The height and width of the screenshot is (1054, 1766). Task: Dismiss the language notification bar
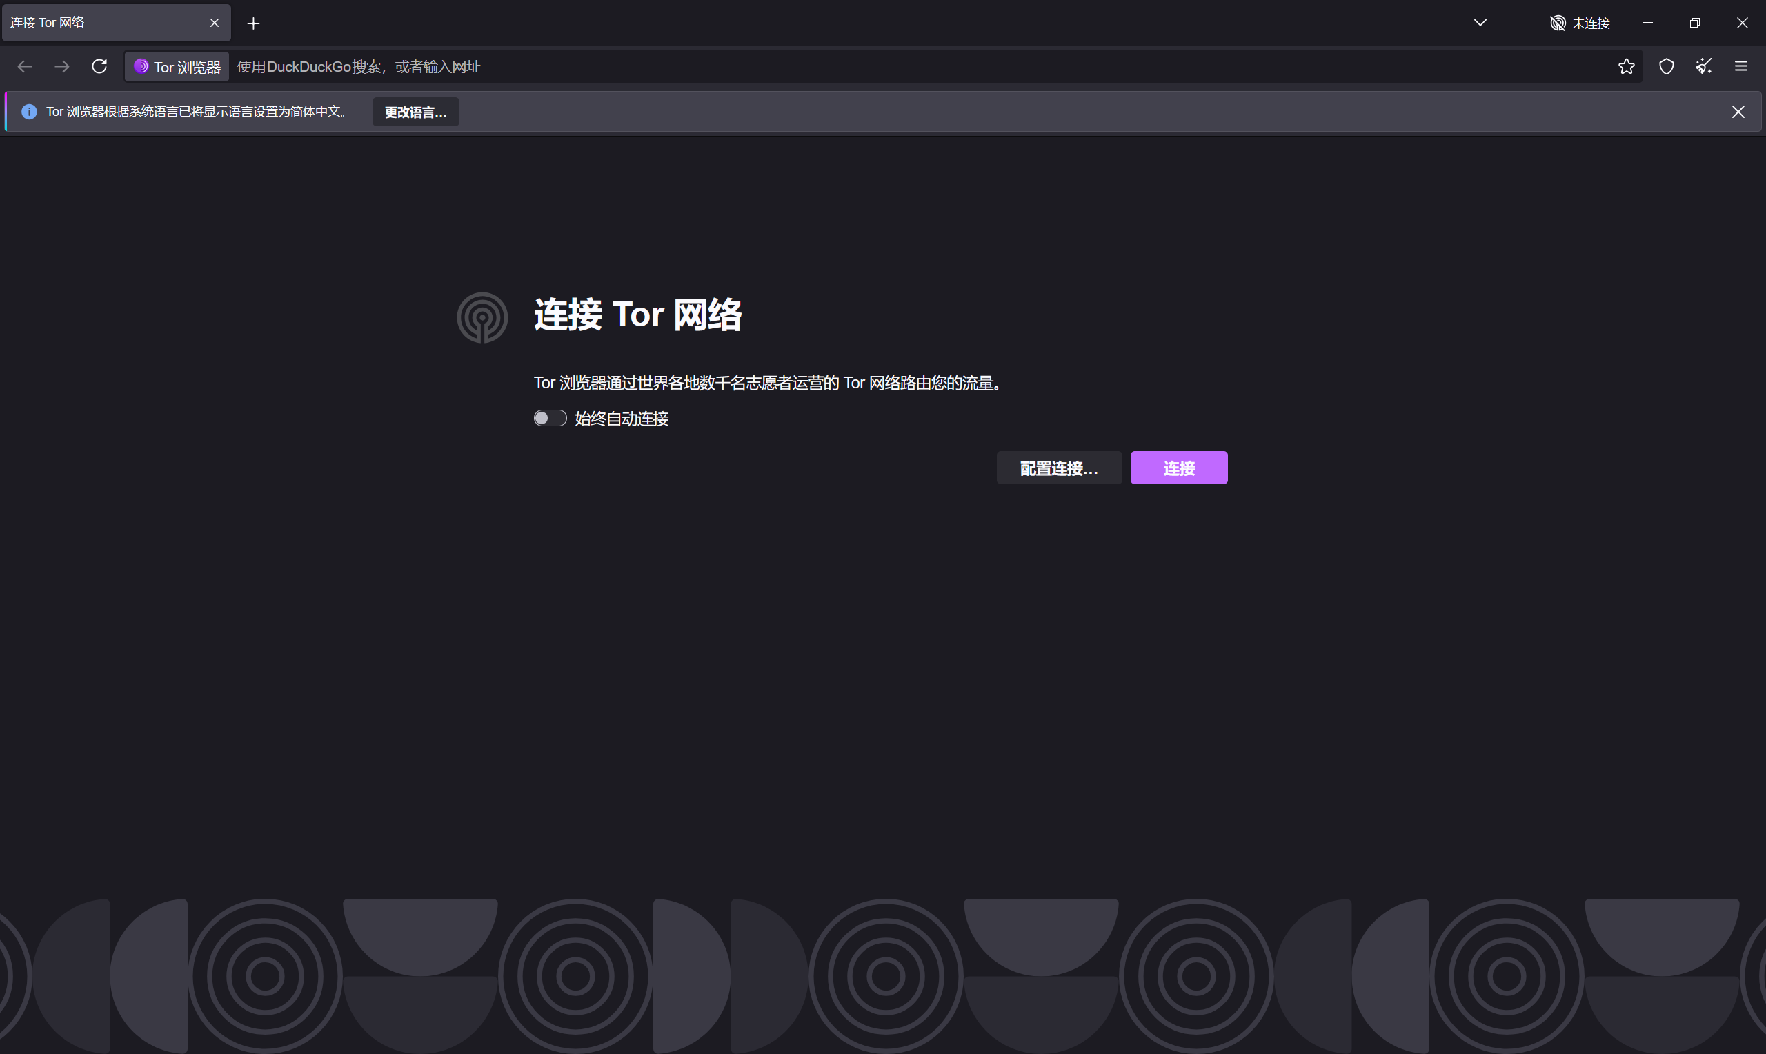1738,112
